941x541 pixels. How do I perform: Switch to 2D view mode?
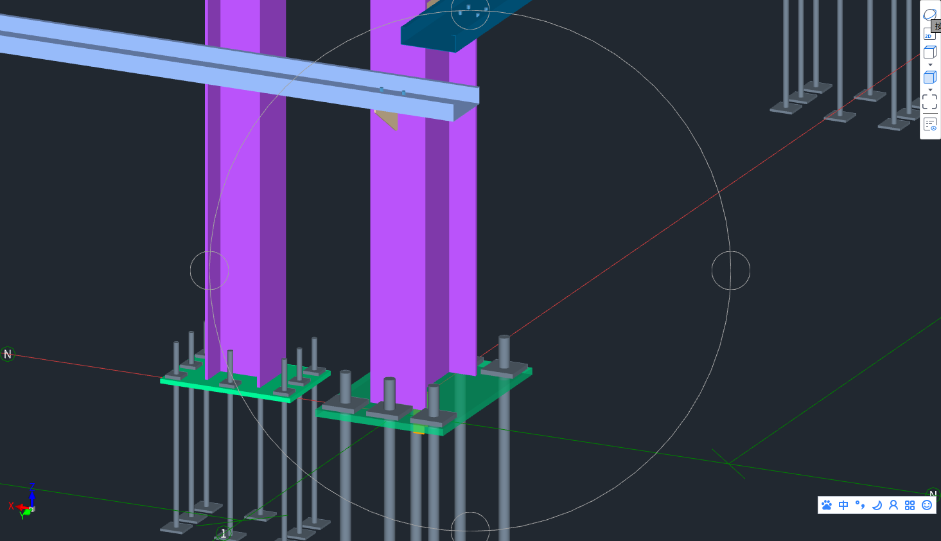click(929, 34)
